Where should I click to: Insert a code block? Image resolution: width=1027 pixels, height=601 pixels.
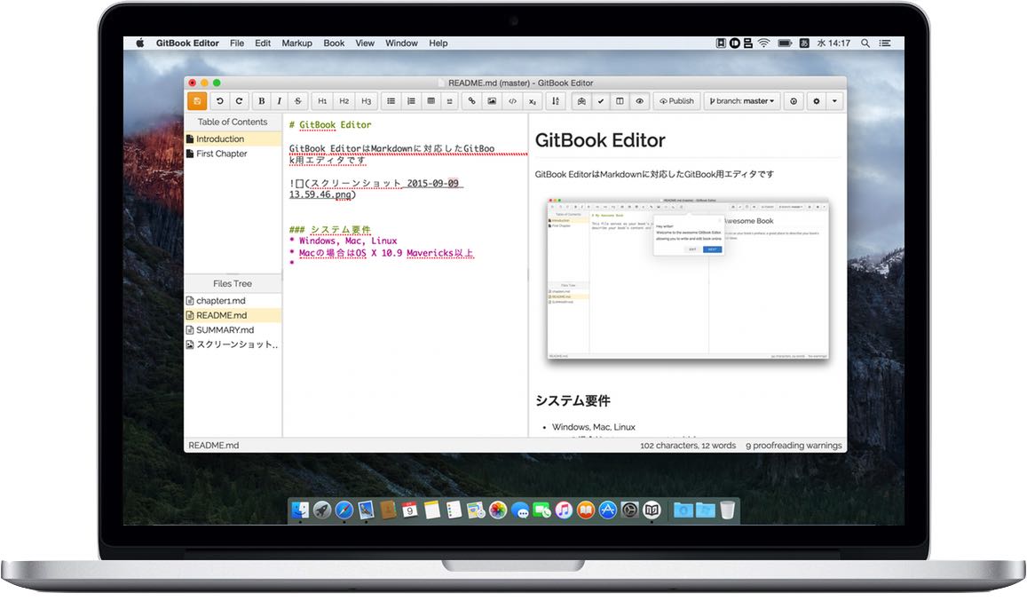tap(512, 101)
